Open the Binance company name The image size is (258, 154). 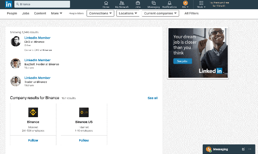click(33, 122)
